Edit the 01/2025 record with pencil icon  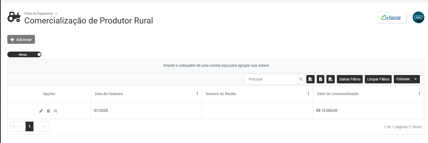(x=41, y=111)
